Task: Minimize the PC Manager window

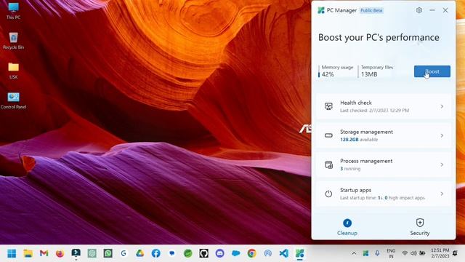Action: tap(432, 10)
